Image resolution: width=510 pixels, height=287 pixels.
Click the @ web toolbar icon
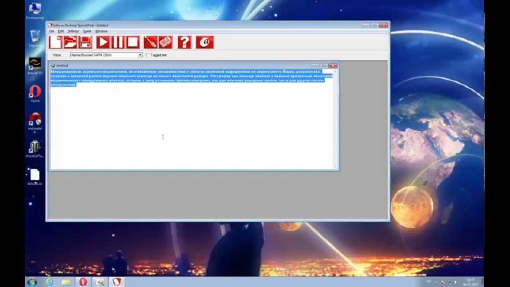(205, 42)
